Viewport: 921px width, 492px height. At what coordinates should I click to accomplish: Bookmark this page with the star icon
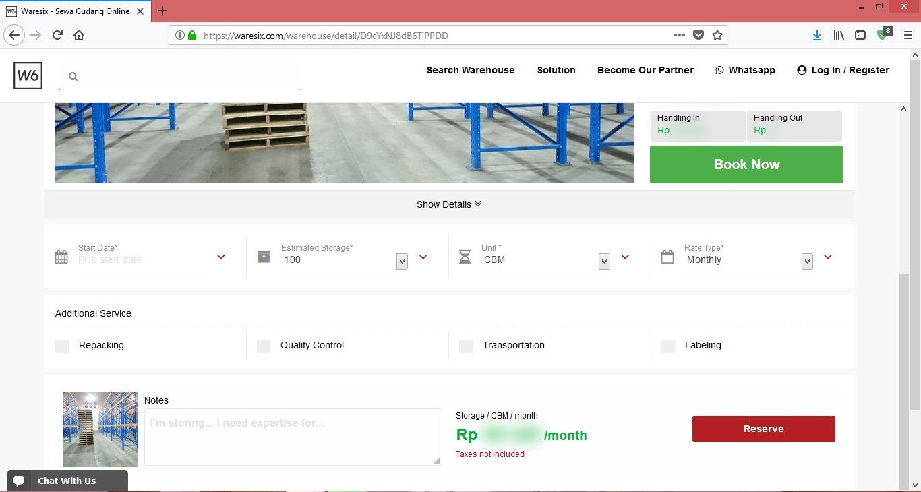coord(717,36)
